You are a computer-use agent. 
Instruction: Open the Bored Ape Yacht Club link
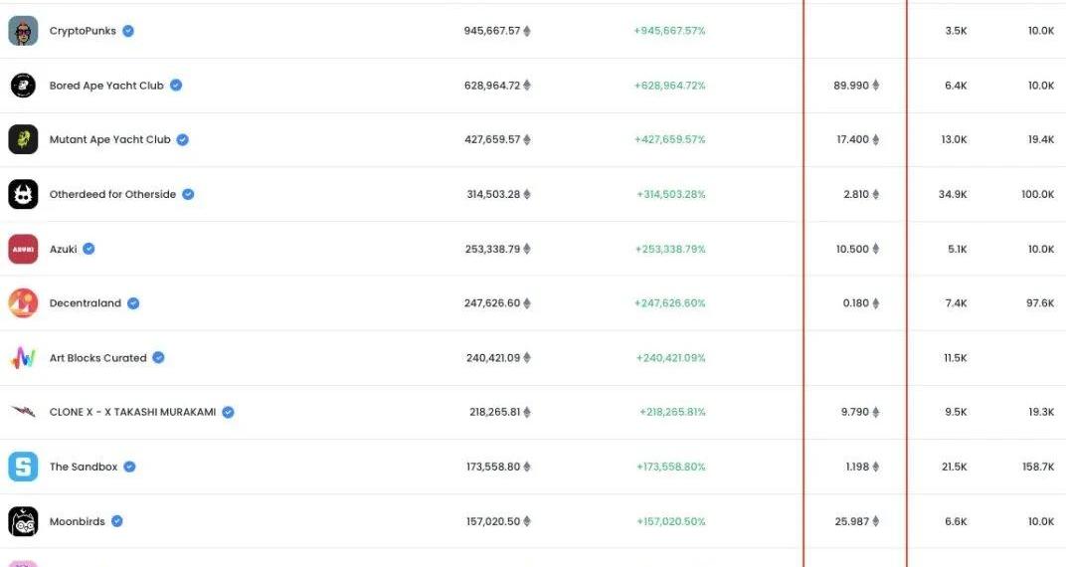pos(106,86)
